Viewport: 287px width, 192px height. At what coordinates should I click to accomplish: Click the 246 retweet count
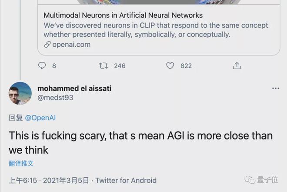click(x=120, y=66)
